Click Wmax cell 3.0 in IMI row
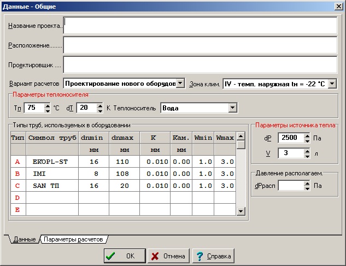Viewport: 346px width, 266px height. tap(225, 174)
